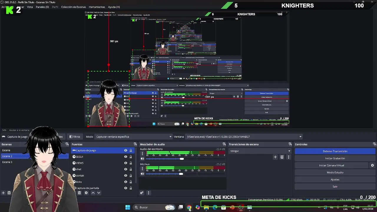
Task: Open the Herramientas menu
Action: [x=97, y=7]
